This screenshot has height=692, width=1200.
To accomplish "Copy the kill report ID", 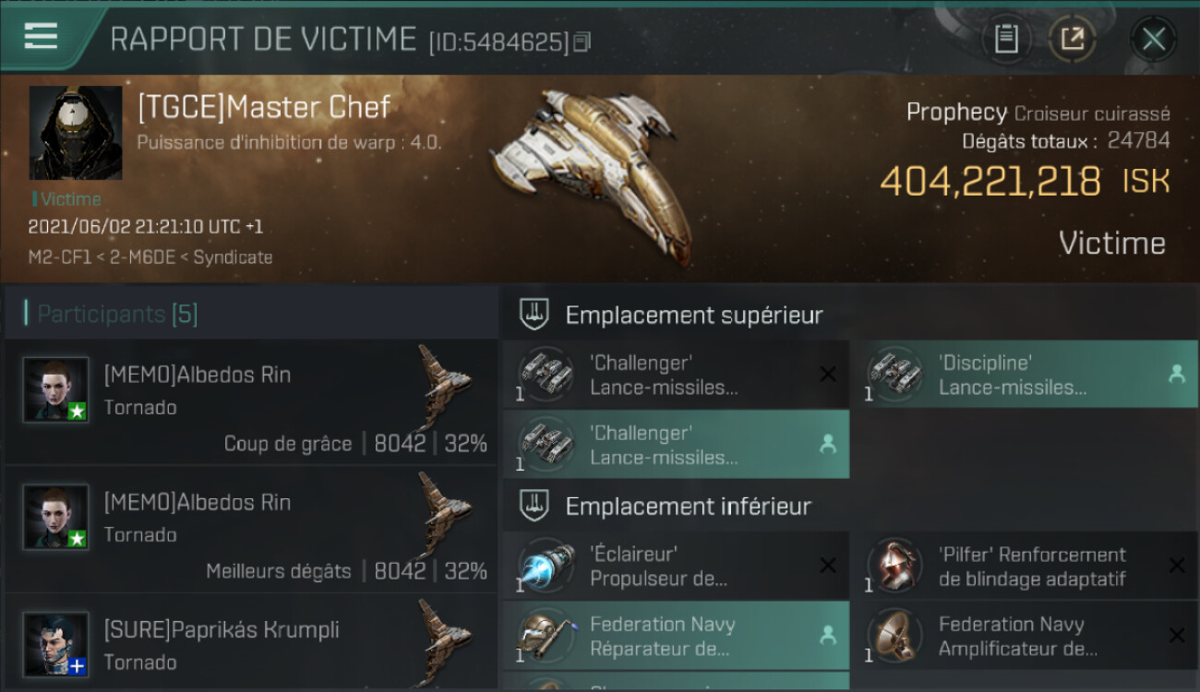I will [x=582, y=42].
